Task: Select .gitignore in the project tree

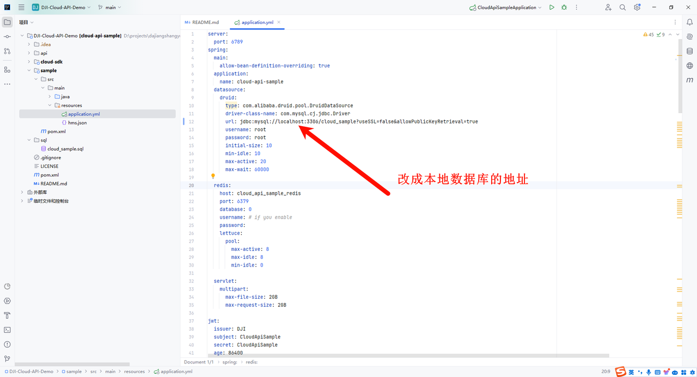Action: 51,158
